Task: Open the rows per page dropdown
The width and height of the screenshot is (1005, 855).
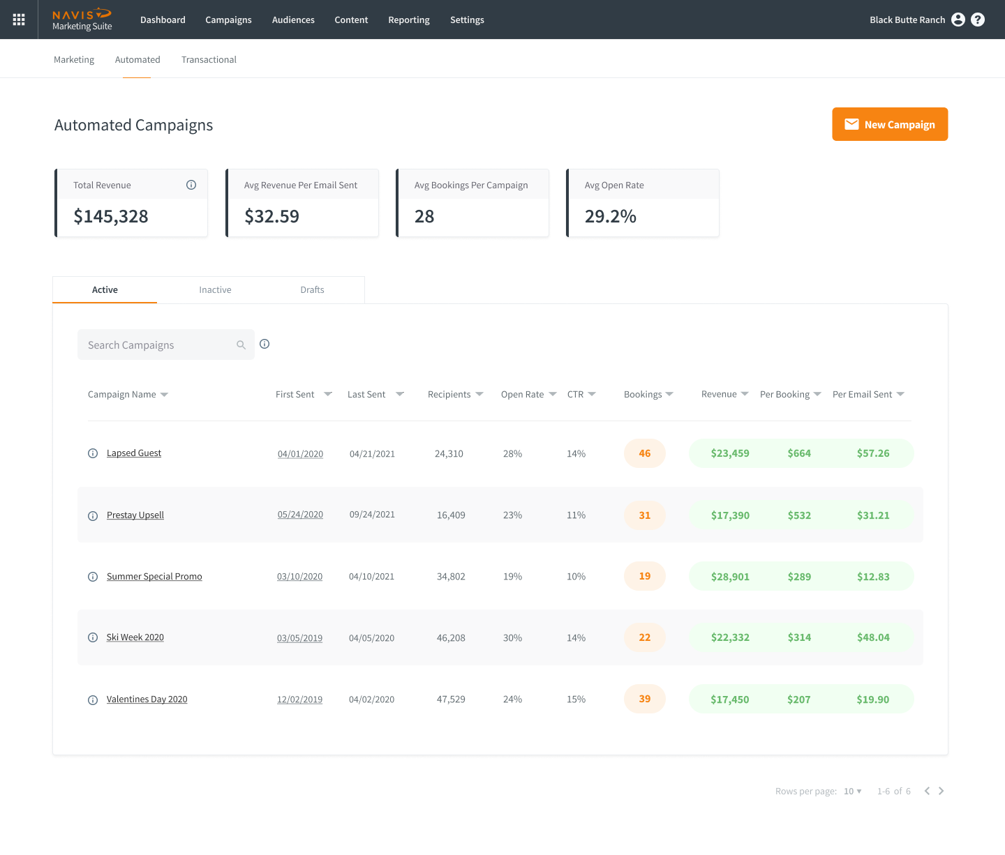Action: tap(852, 791)
